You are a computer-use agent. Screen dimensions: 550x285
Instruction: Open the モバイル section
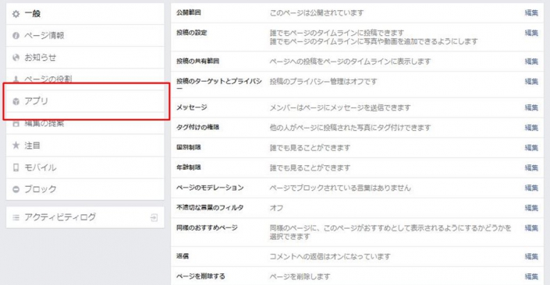(85, 167)
